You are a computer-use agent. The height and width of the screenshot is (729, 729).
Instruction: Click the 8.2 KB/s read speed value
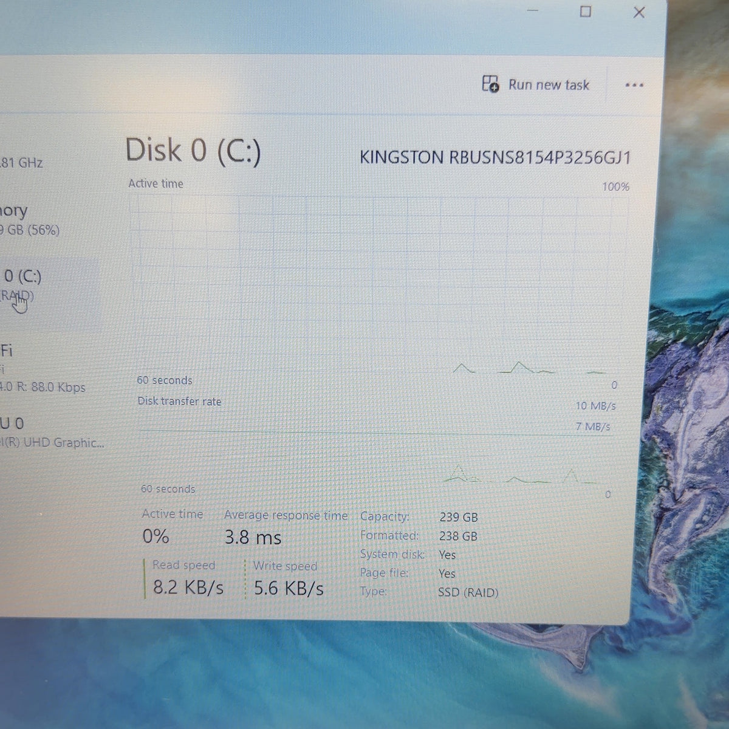pyautogui.click(x=188, y=587)
